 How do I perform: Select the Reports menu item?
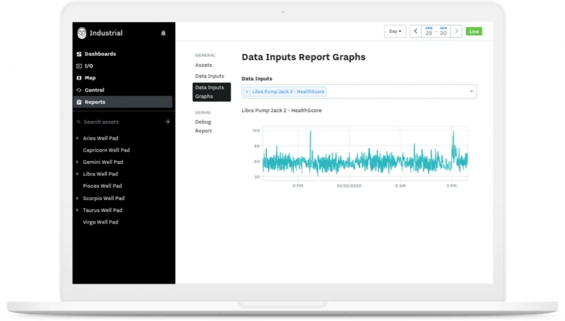[x=95, y=102]
